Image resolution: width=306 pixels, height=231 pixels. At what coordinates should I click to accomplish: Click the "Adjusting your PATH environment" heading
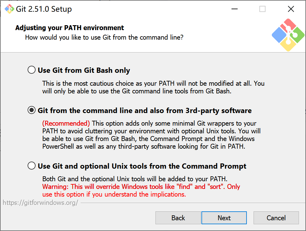coord(69,28)
